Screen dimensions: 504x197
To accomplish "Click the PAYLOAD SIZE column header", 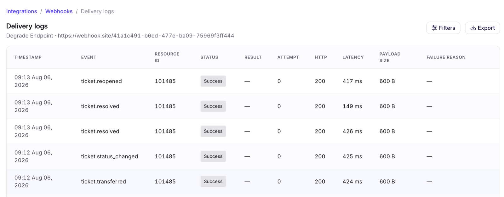I will pos(390,57).
